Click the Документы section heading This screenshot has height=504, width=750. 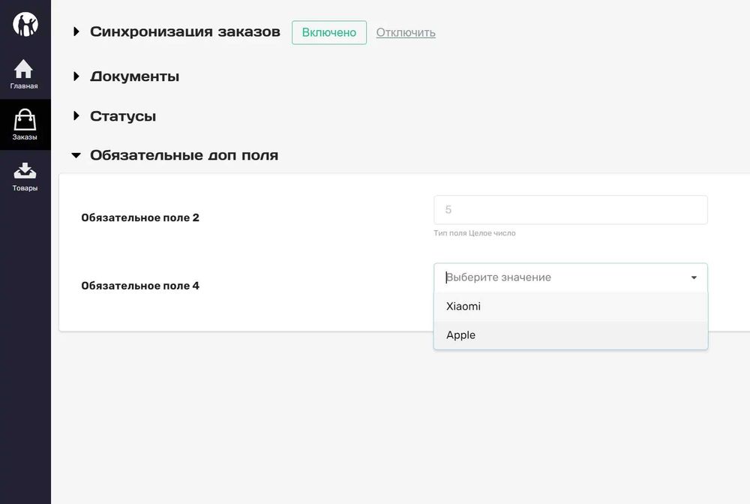[134, 76]
